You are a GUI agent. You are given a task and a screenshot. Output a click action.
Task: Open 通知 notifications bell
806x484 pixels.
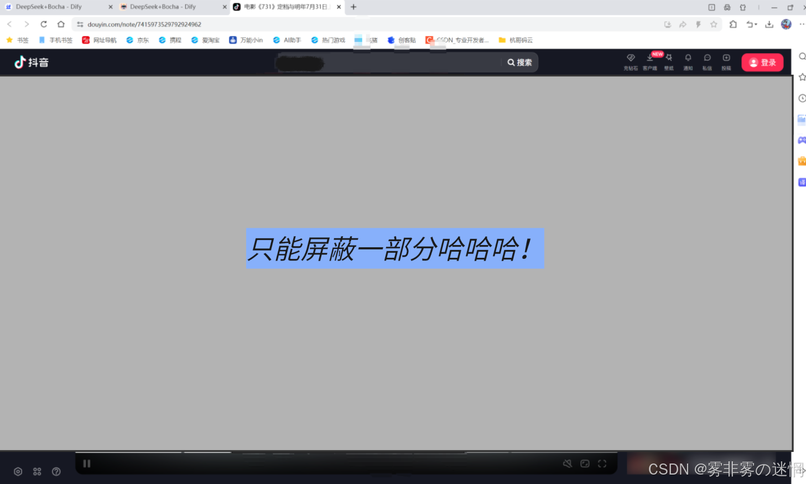coord(688,62)
